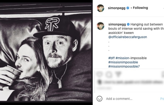The height and width of the screenshot is (105, 164).
Task: Like the post with the blurred heart icon
Action: pyautogui.click(x=99, y=74)
